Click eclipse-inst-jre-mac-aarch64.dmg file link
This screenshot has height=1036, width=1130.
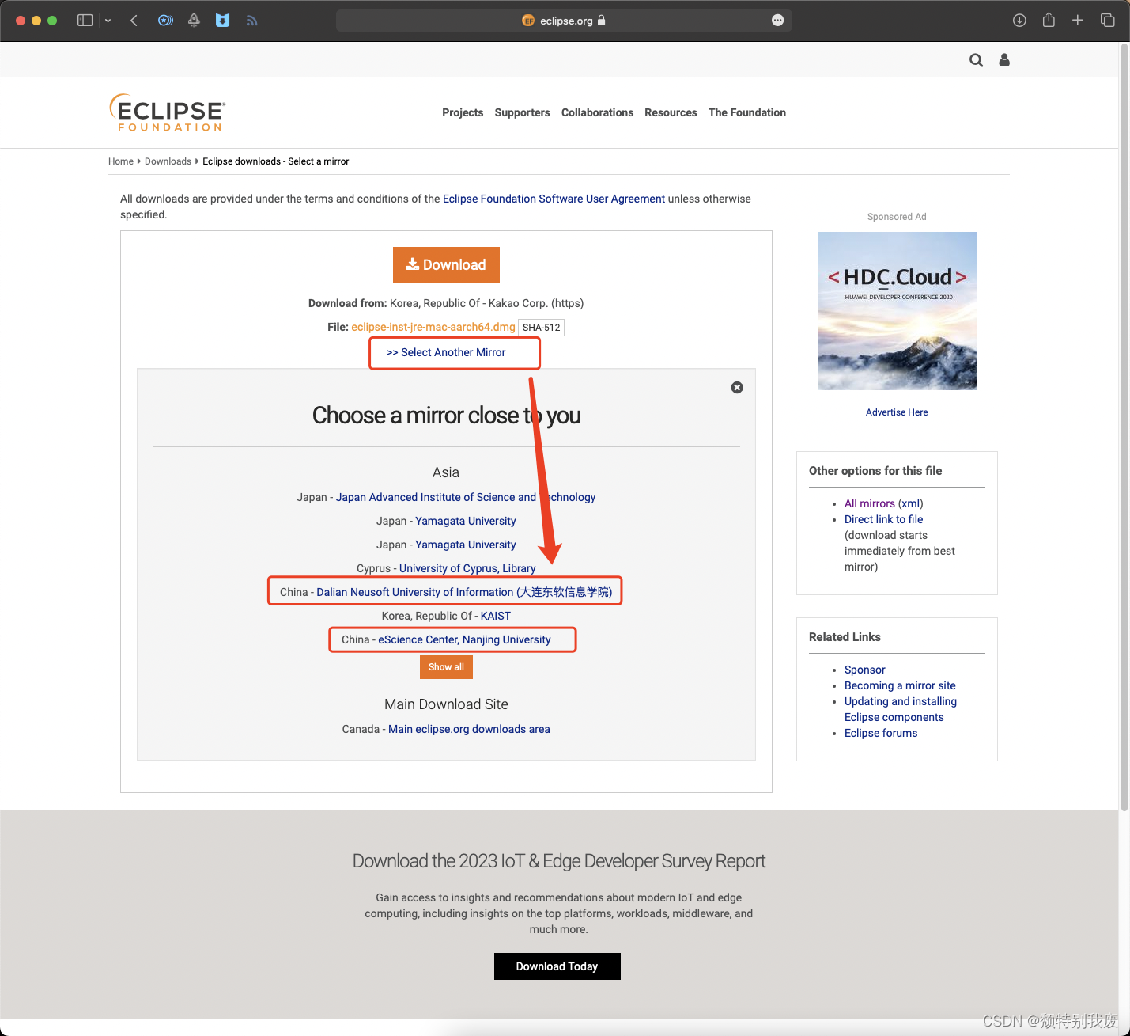[x=433, y=327]
